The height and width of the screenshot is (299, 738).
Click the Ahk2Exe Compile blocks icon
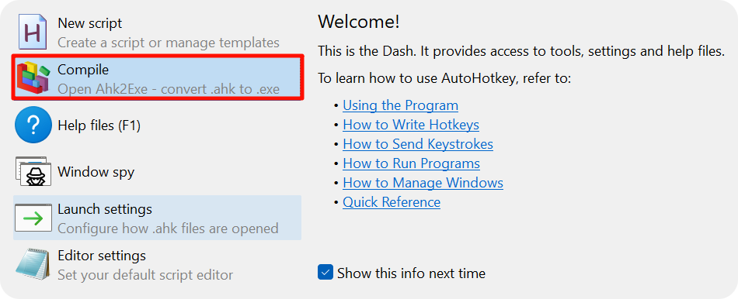33,78
